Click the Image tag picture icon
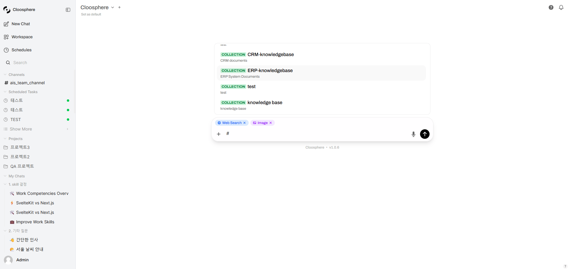This screenshot has height=269, width=568. tap(255, 123)
